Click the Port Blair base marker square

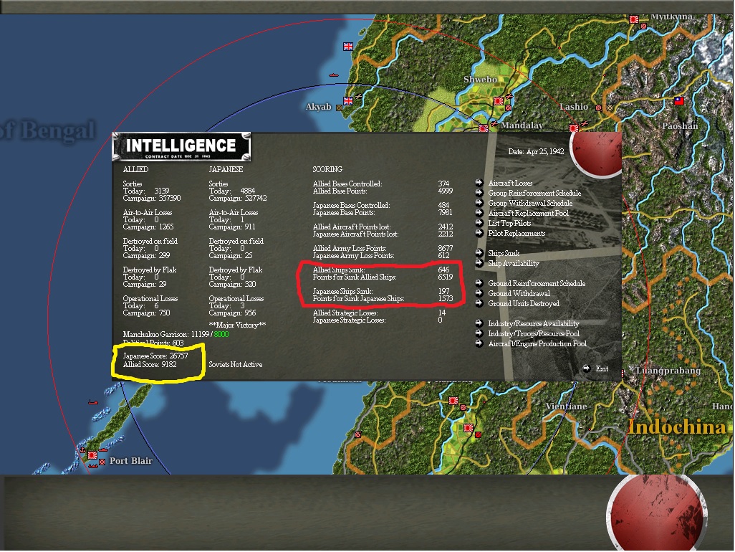102,462
